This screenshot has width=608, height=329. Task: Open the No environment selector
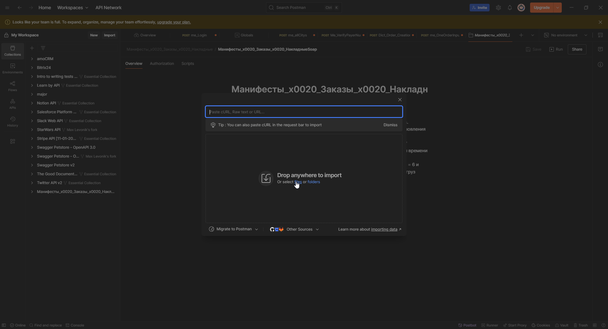[566, 35]
